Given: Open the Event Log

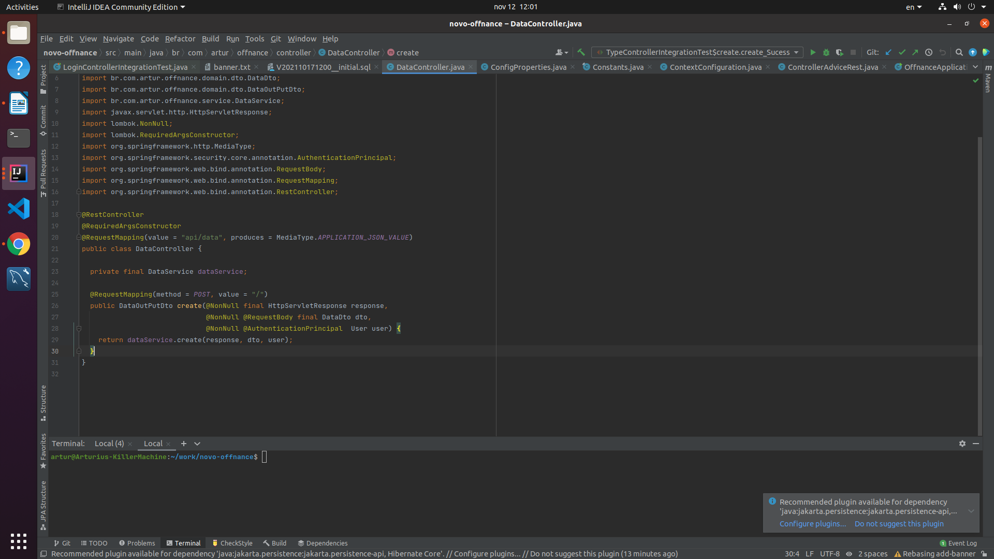Looking at the screenshot, I should (958, 543).
